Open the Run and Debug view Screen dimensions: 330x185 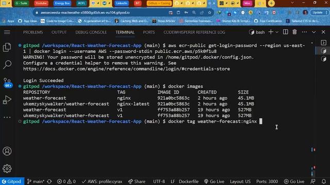pyautogui.click(x=7, y=100)
